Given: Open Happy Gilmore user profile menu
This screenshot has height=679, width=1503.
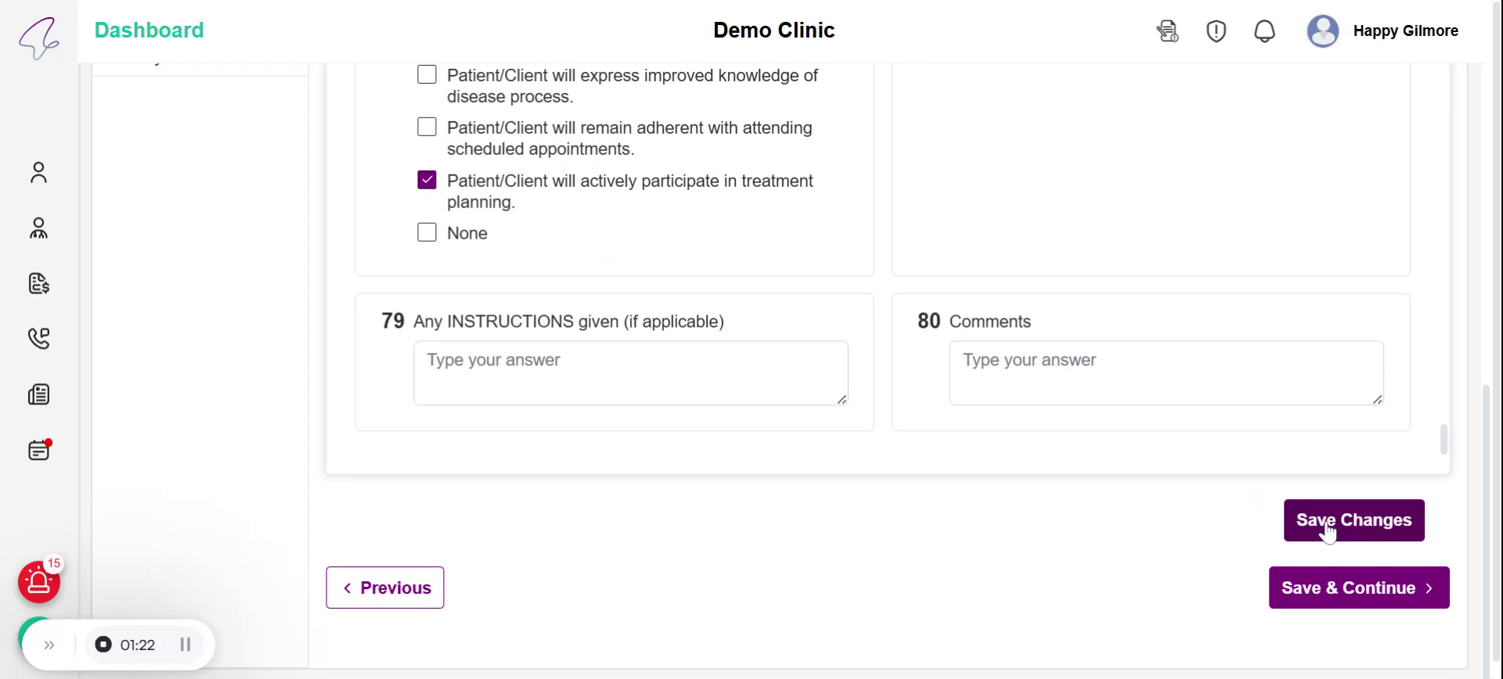Looking at the screenshot, I should (1382, 31).
